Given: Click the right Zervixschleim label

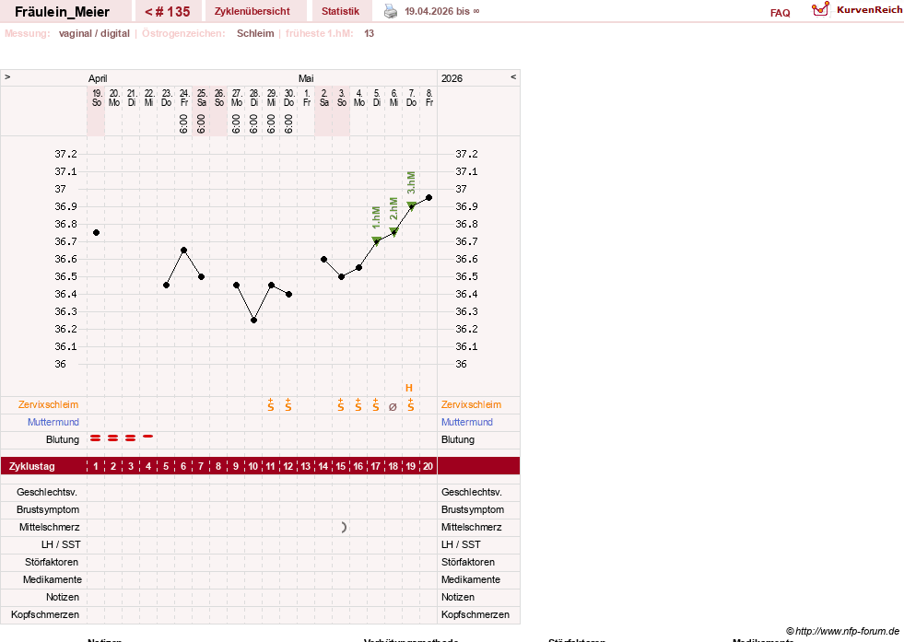Looking at the screenshot, I should click(471, 404).
